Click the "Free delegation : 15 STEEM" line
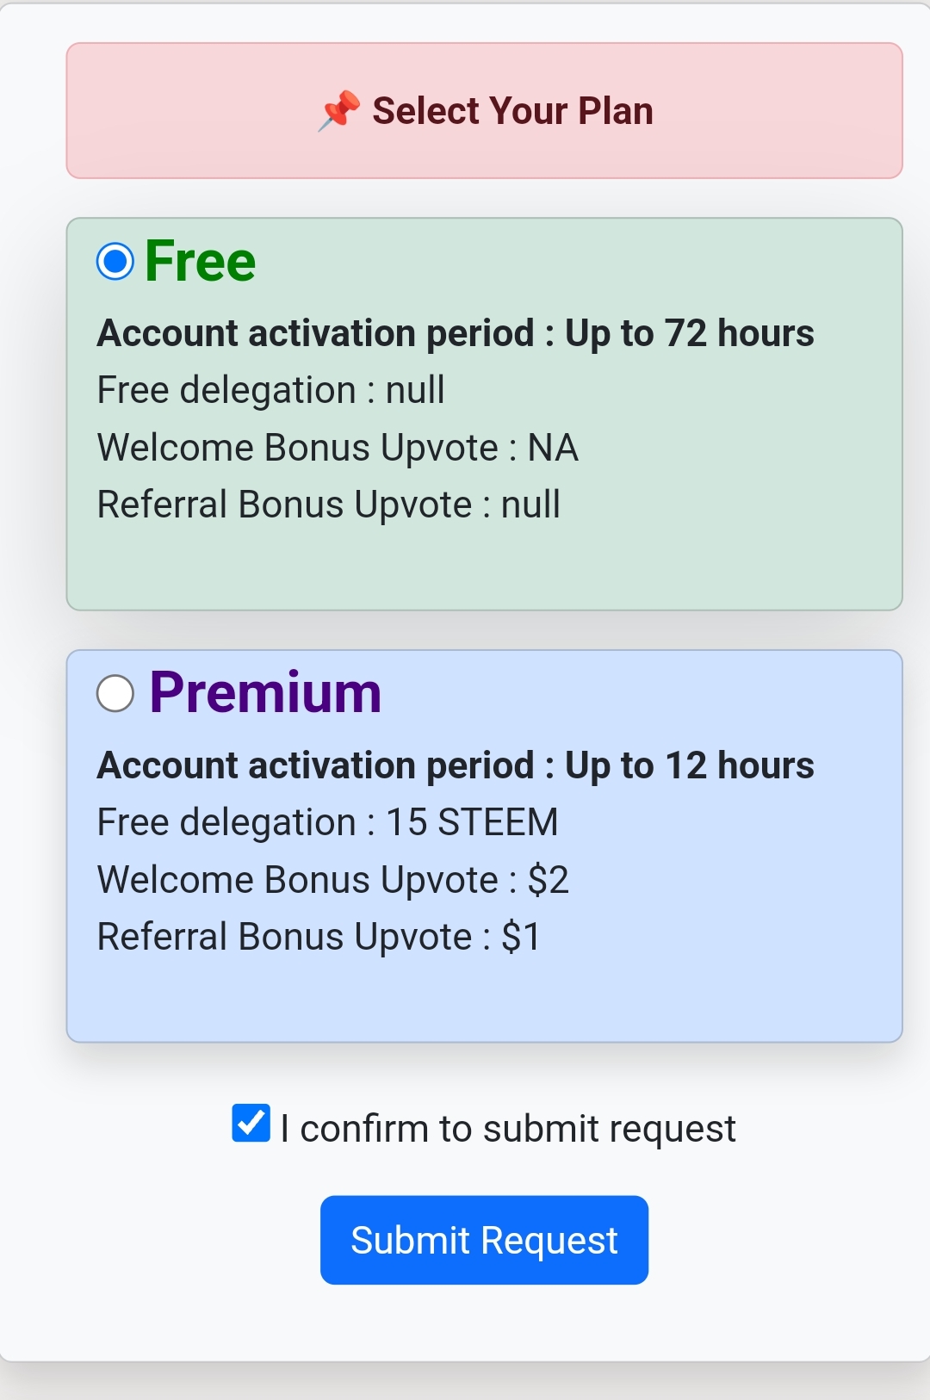The width and height of the screenshot is (930, 1400). click(x=327, y=822)
